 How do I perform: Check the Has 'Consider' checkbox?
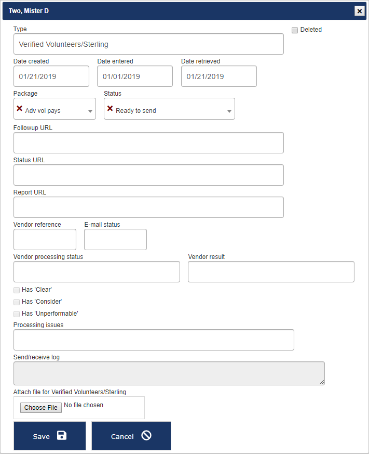pos(17,302)
